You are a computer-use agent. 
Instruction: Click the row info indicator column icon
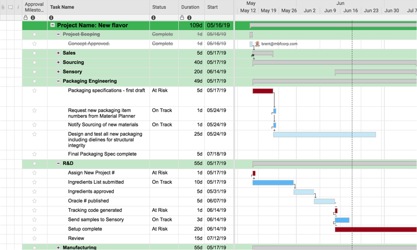(x=18, y=7)
